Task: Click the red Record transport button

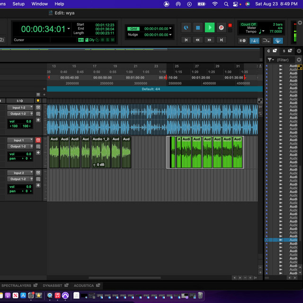Action: [221, 28]
